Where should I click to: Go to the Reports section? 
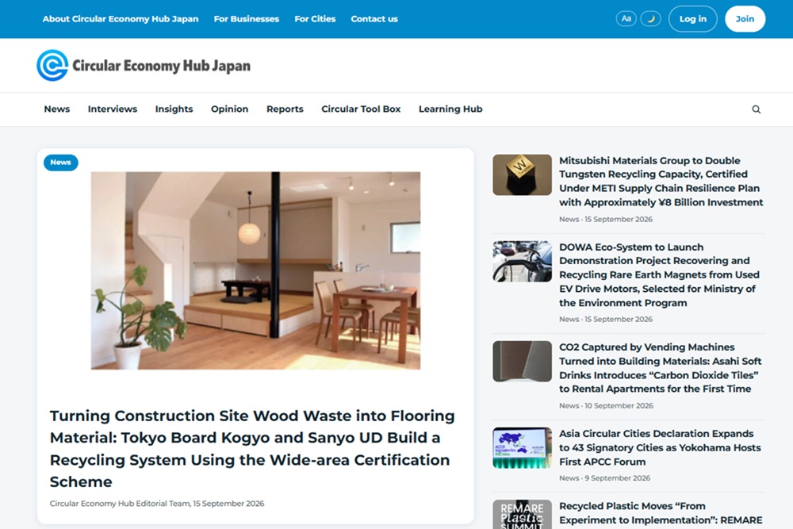pyautogui.click(x=285, y=109)
